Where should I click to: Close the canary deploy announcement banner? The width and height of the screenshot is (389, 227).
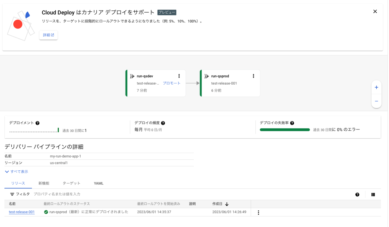coord(375,11)
